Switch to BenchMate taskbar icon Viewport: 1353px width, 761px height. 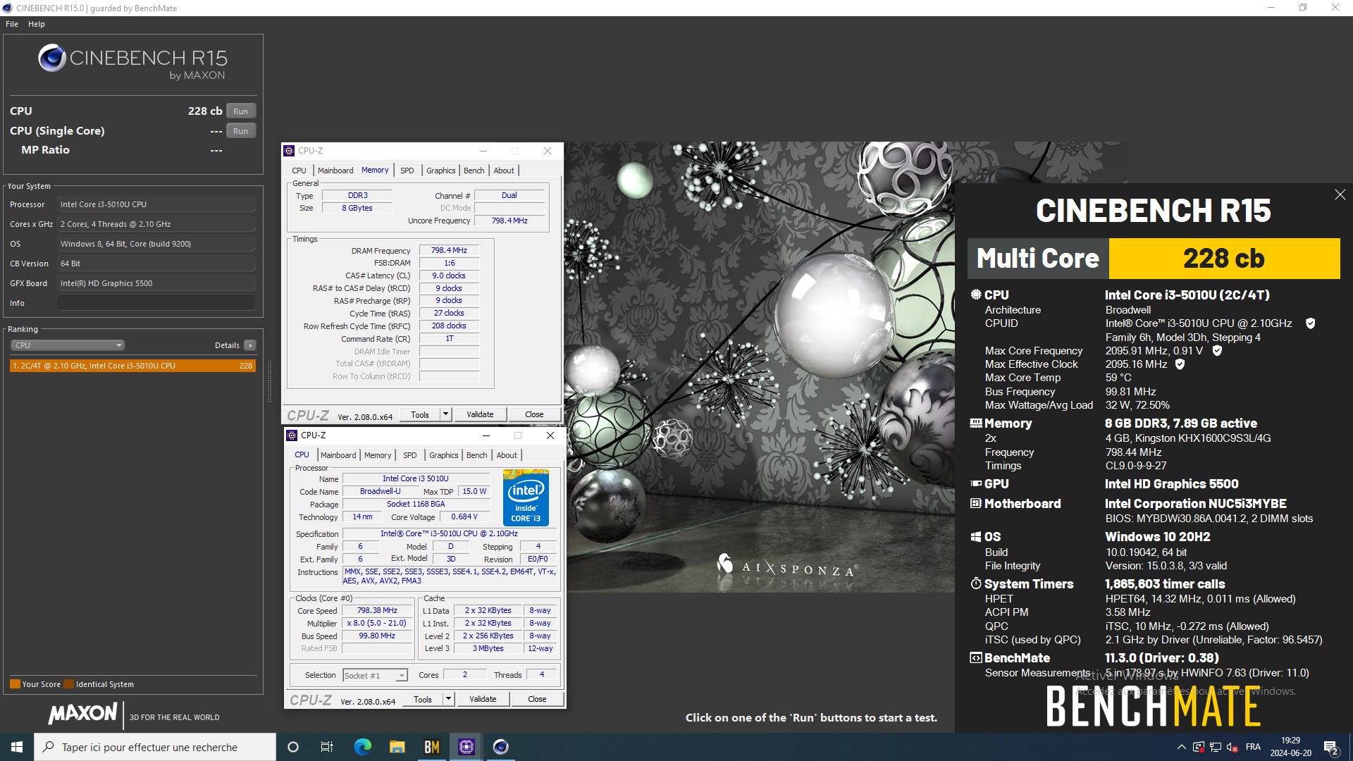pyautogui.click(x=431, y=747)
